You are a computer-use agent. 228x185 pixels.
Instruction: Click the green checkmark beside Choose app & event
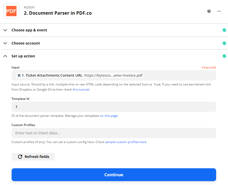(x=224, y=30)
